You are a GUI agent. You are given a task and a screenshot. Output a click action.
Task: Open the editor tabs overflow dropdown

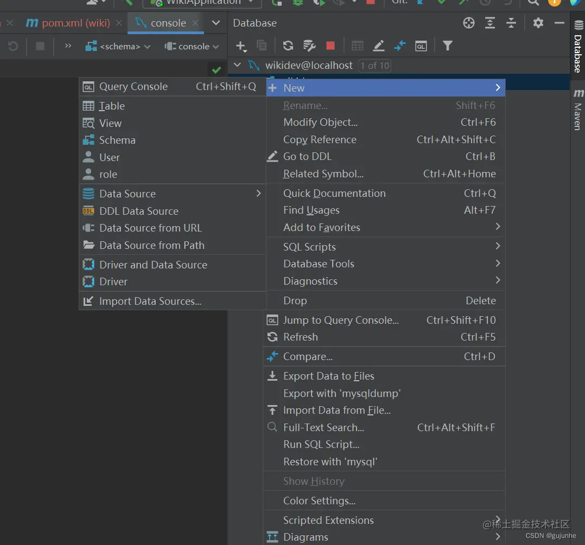[215, 23]
